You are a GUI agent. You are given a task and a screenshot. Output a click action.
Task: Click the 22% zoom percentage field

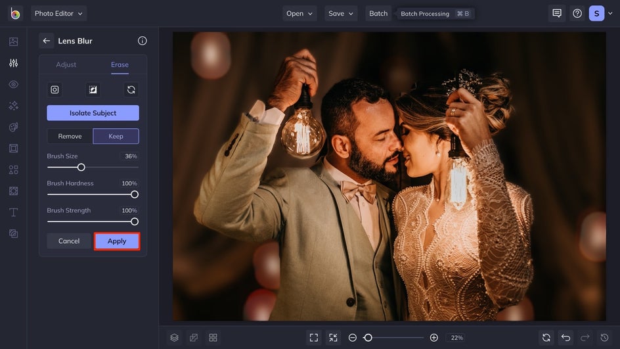pyautogui.click(x=456, y=338)
